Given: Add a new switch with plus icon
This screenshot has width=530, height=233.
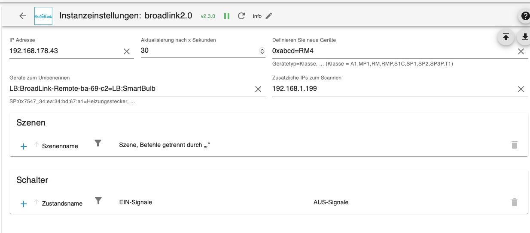Looking at the screenshot, I should (x=24, y=203).
